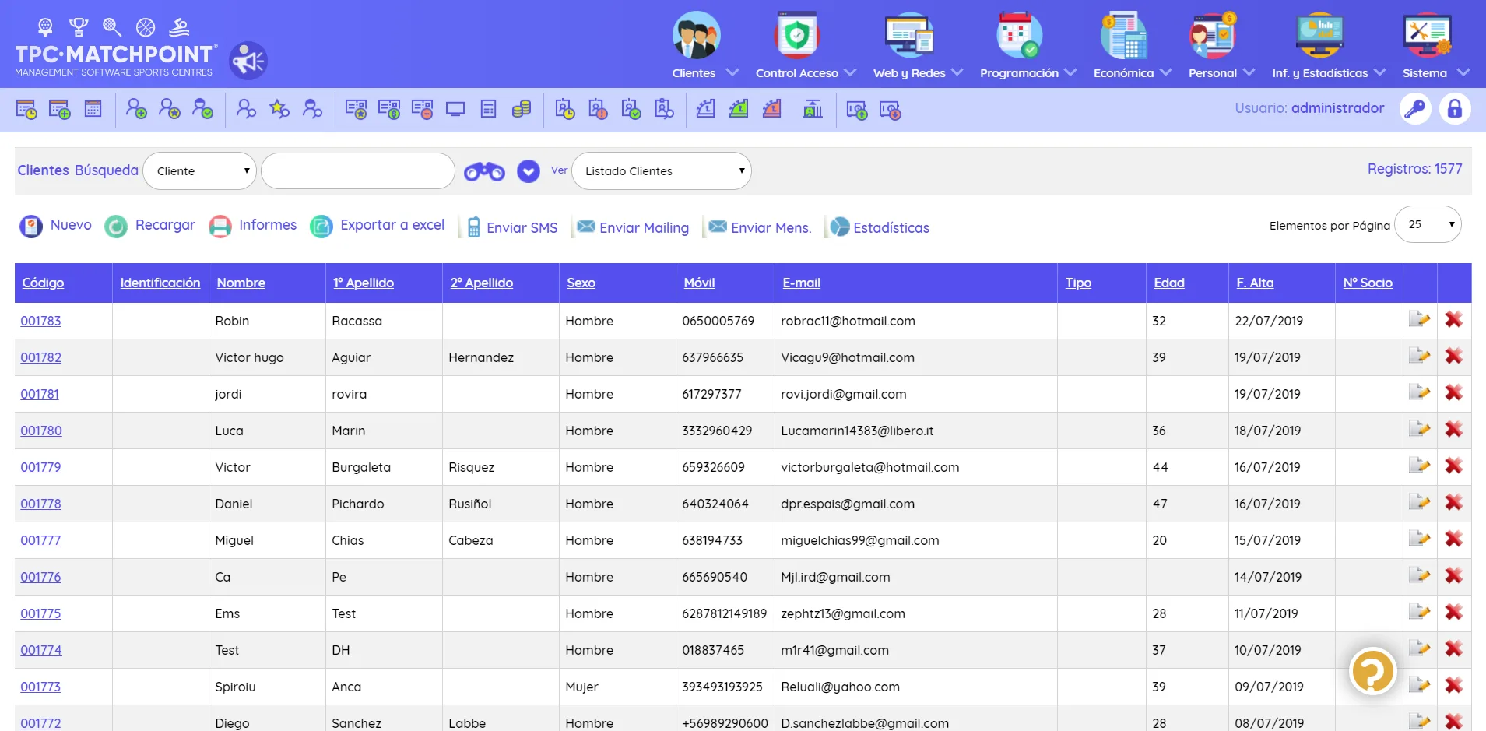The image size is (1486, 731).
Task: Click the red cash register icon
Action: 772,109
